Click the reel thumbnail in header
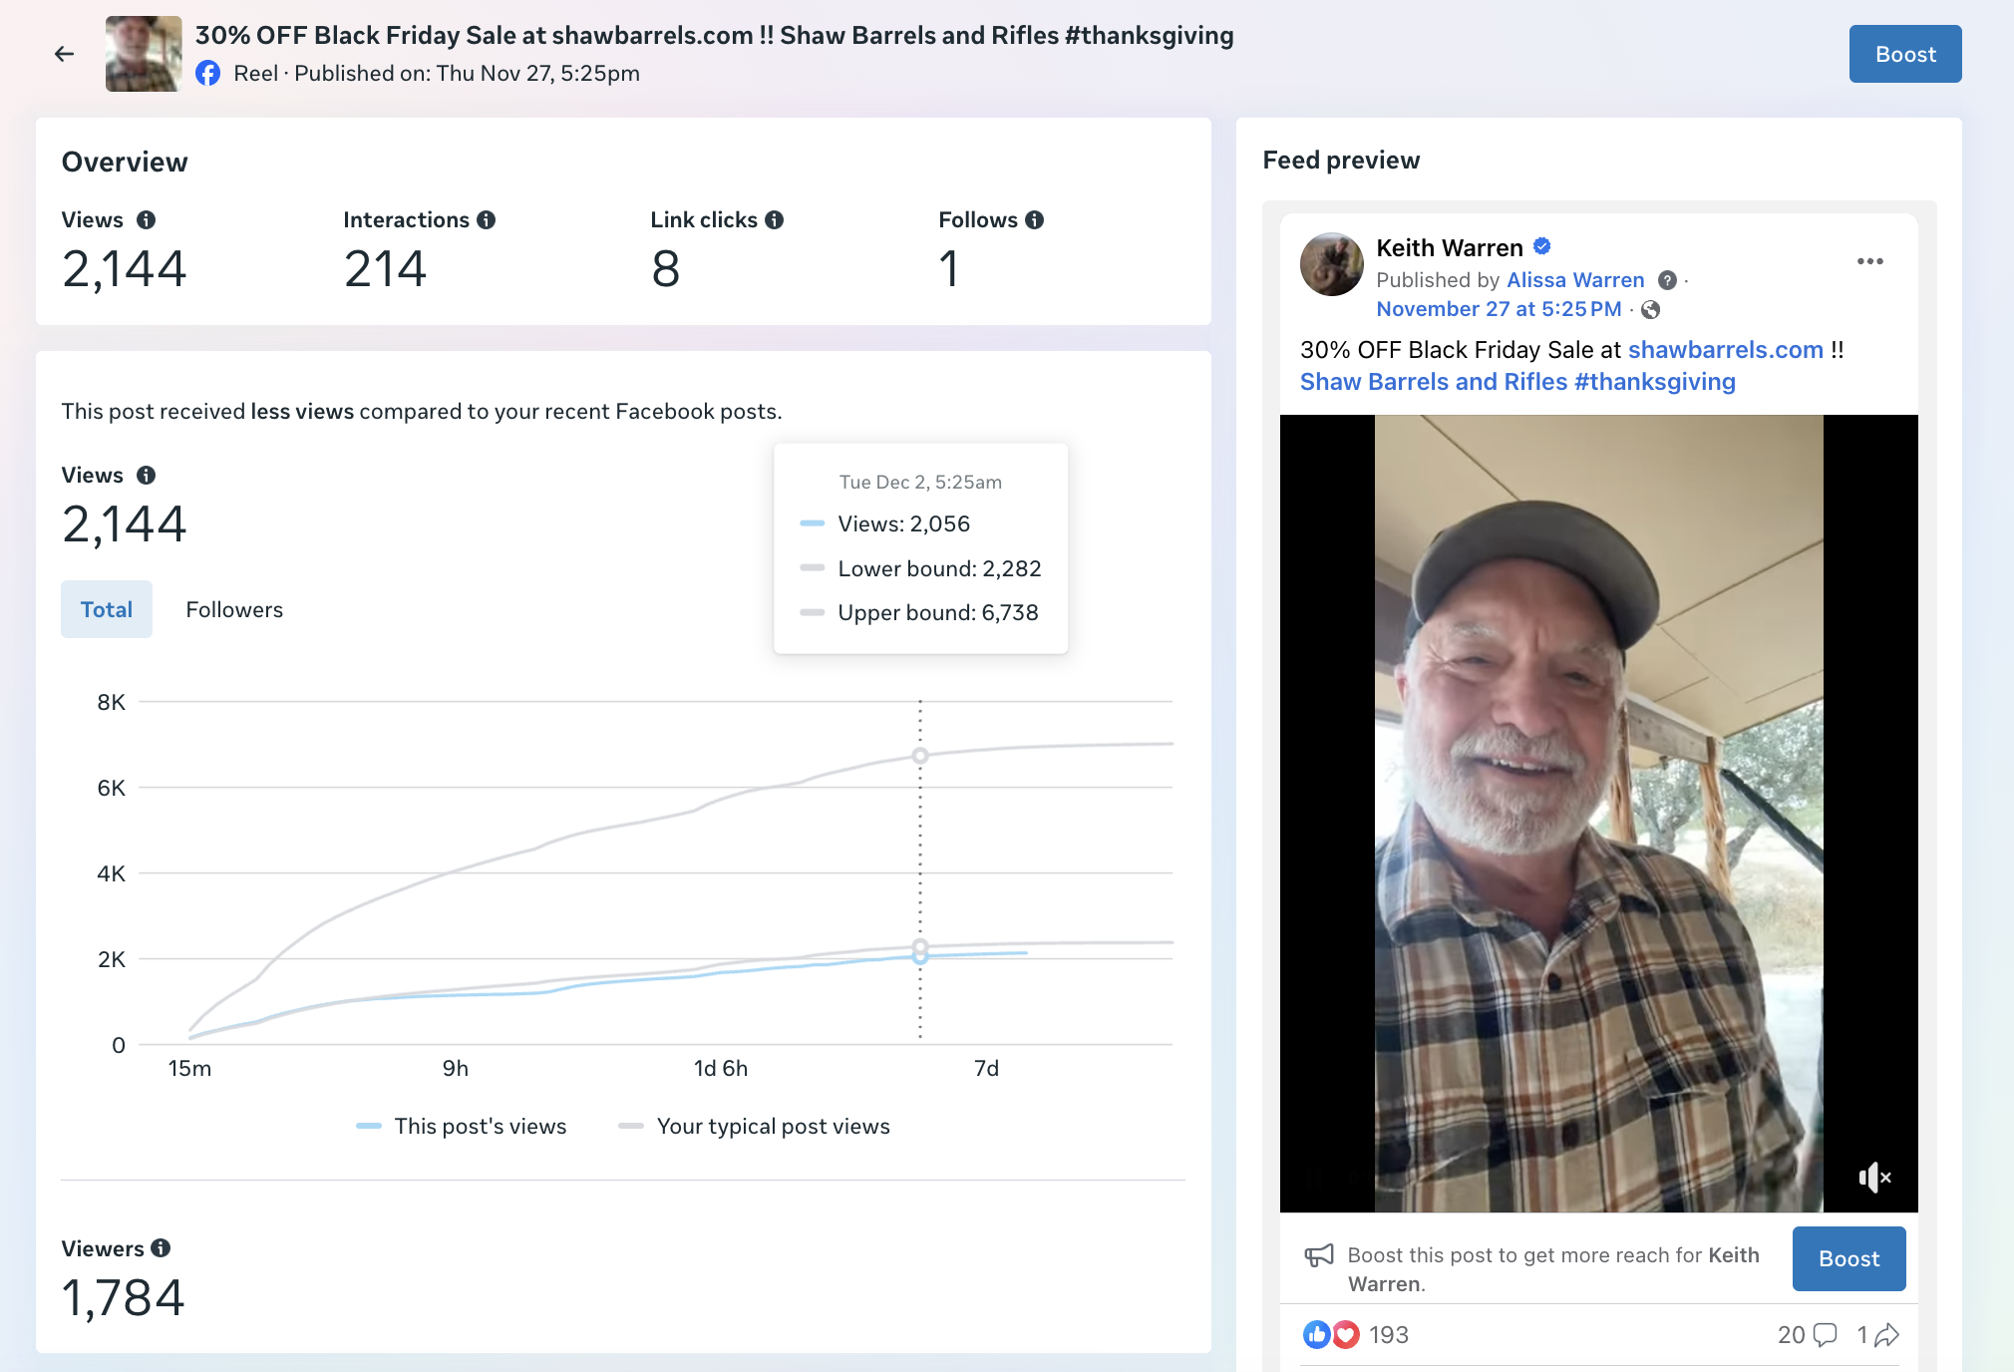 click(144, 54)
